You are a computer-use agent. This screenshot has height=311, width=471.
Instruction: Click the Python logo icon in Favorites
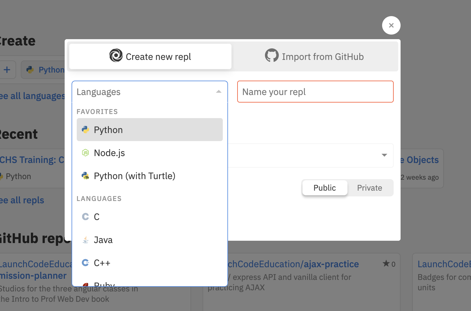[x=85, y=130]
